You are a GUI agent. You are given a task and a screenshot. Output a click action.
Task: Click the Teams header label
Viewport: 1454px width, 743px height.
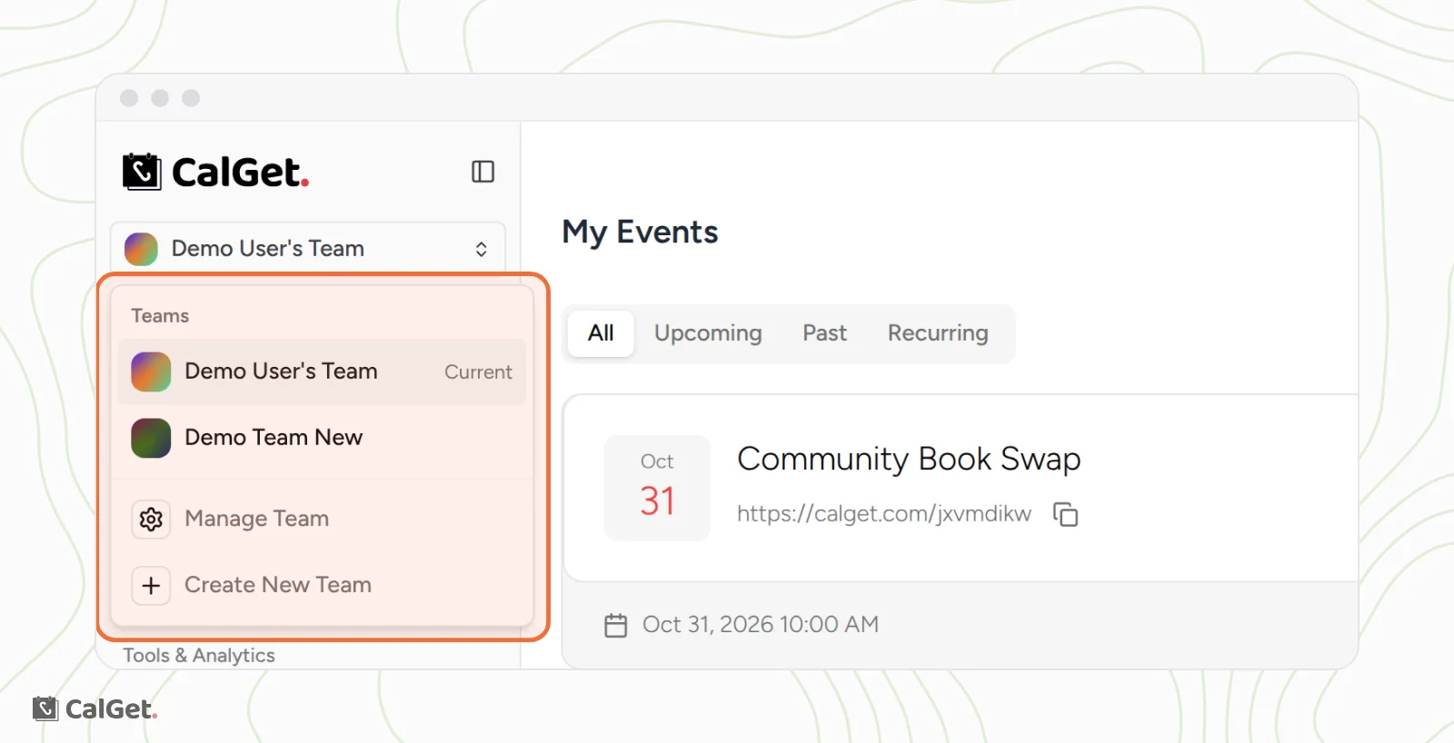coord(160,316)
